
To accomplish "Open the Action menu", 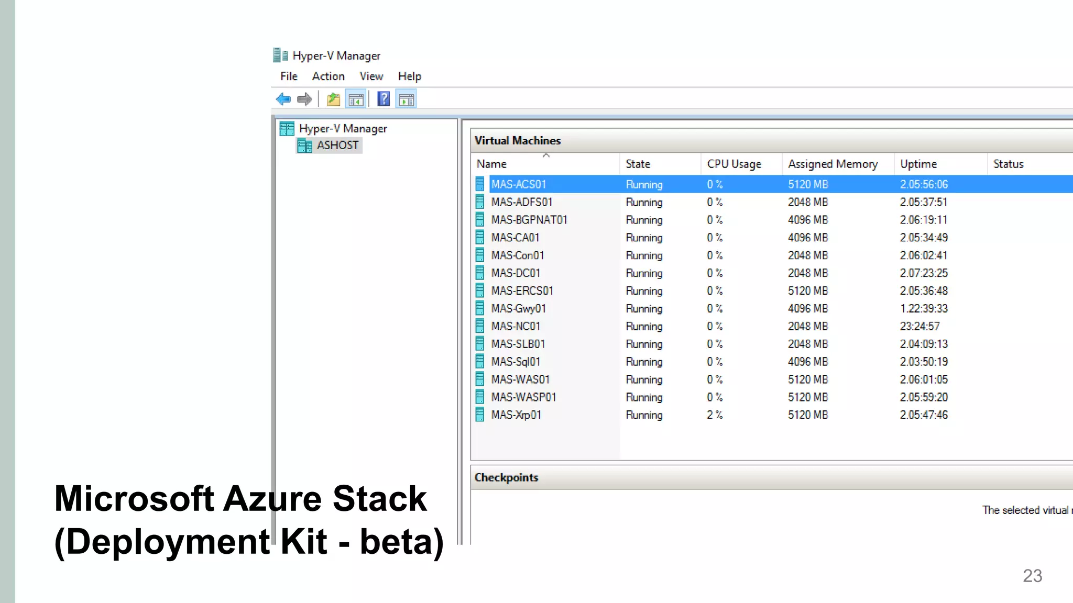I will 329,76.
